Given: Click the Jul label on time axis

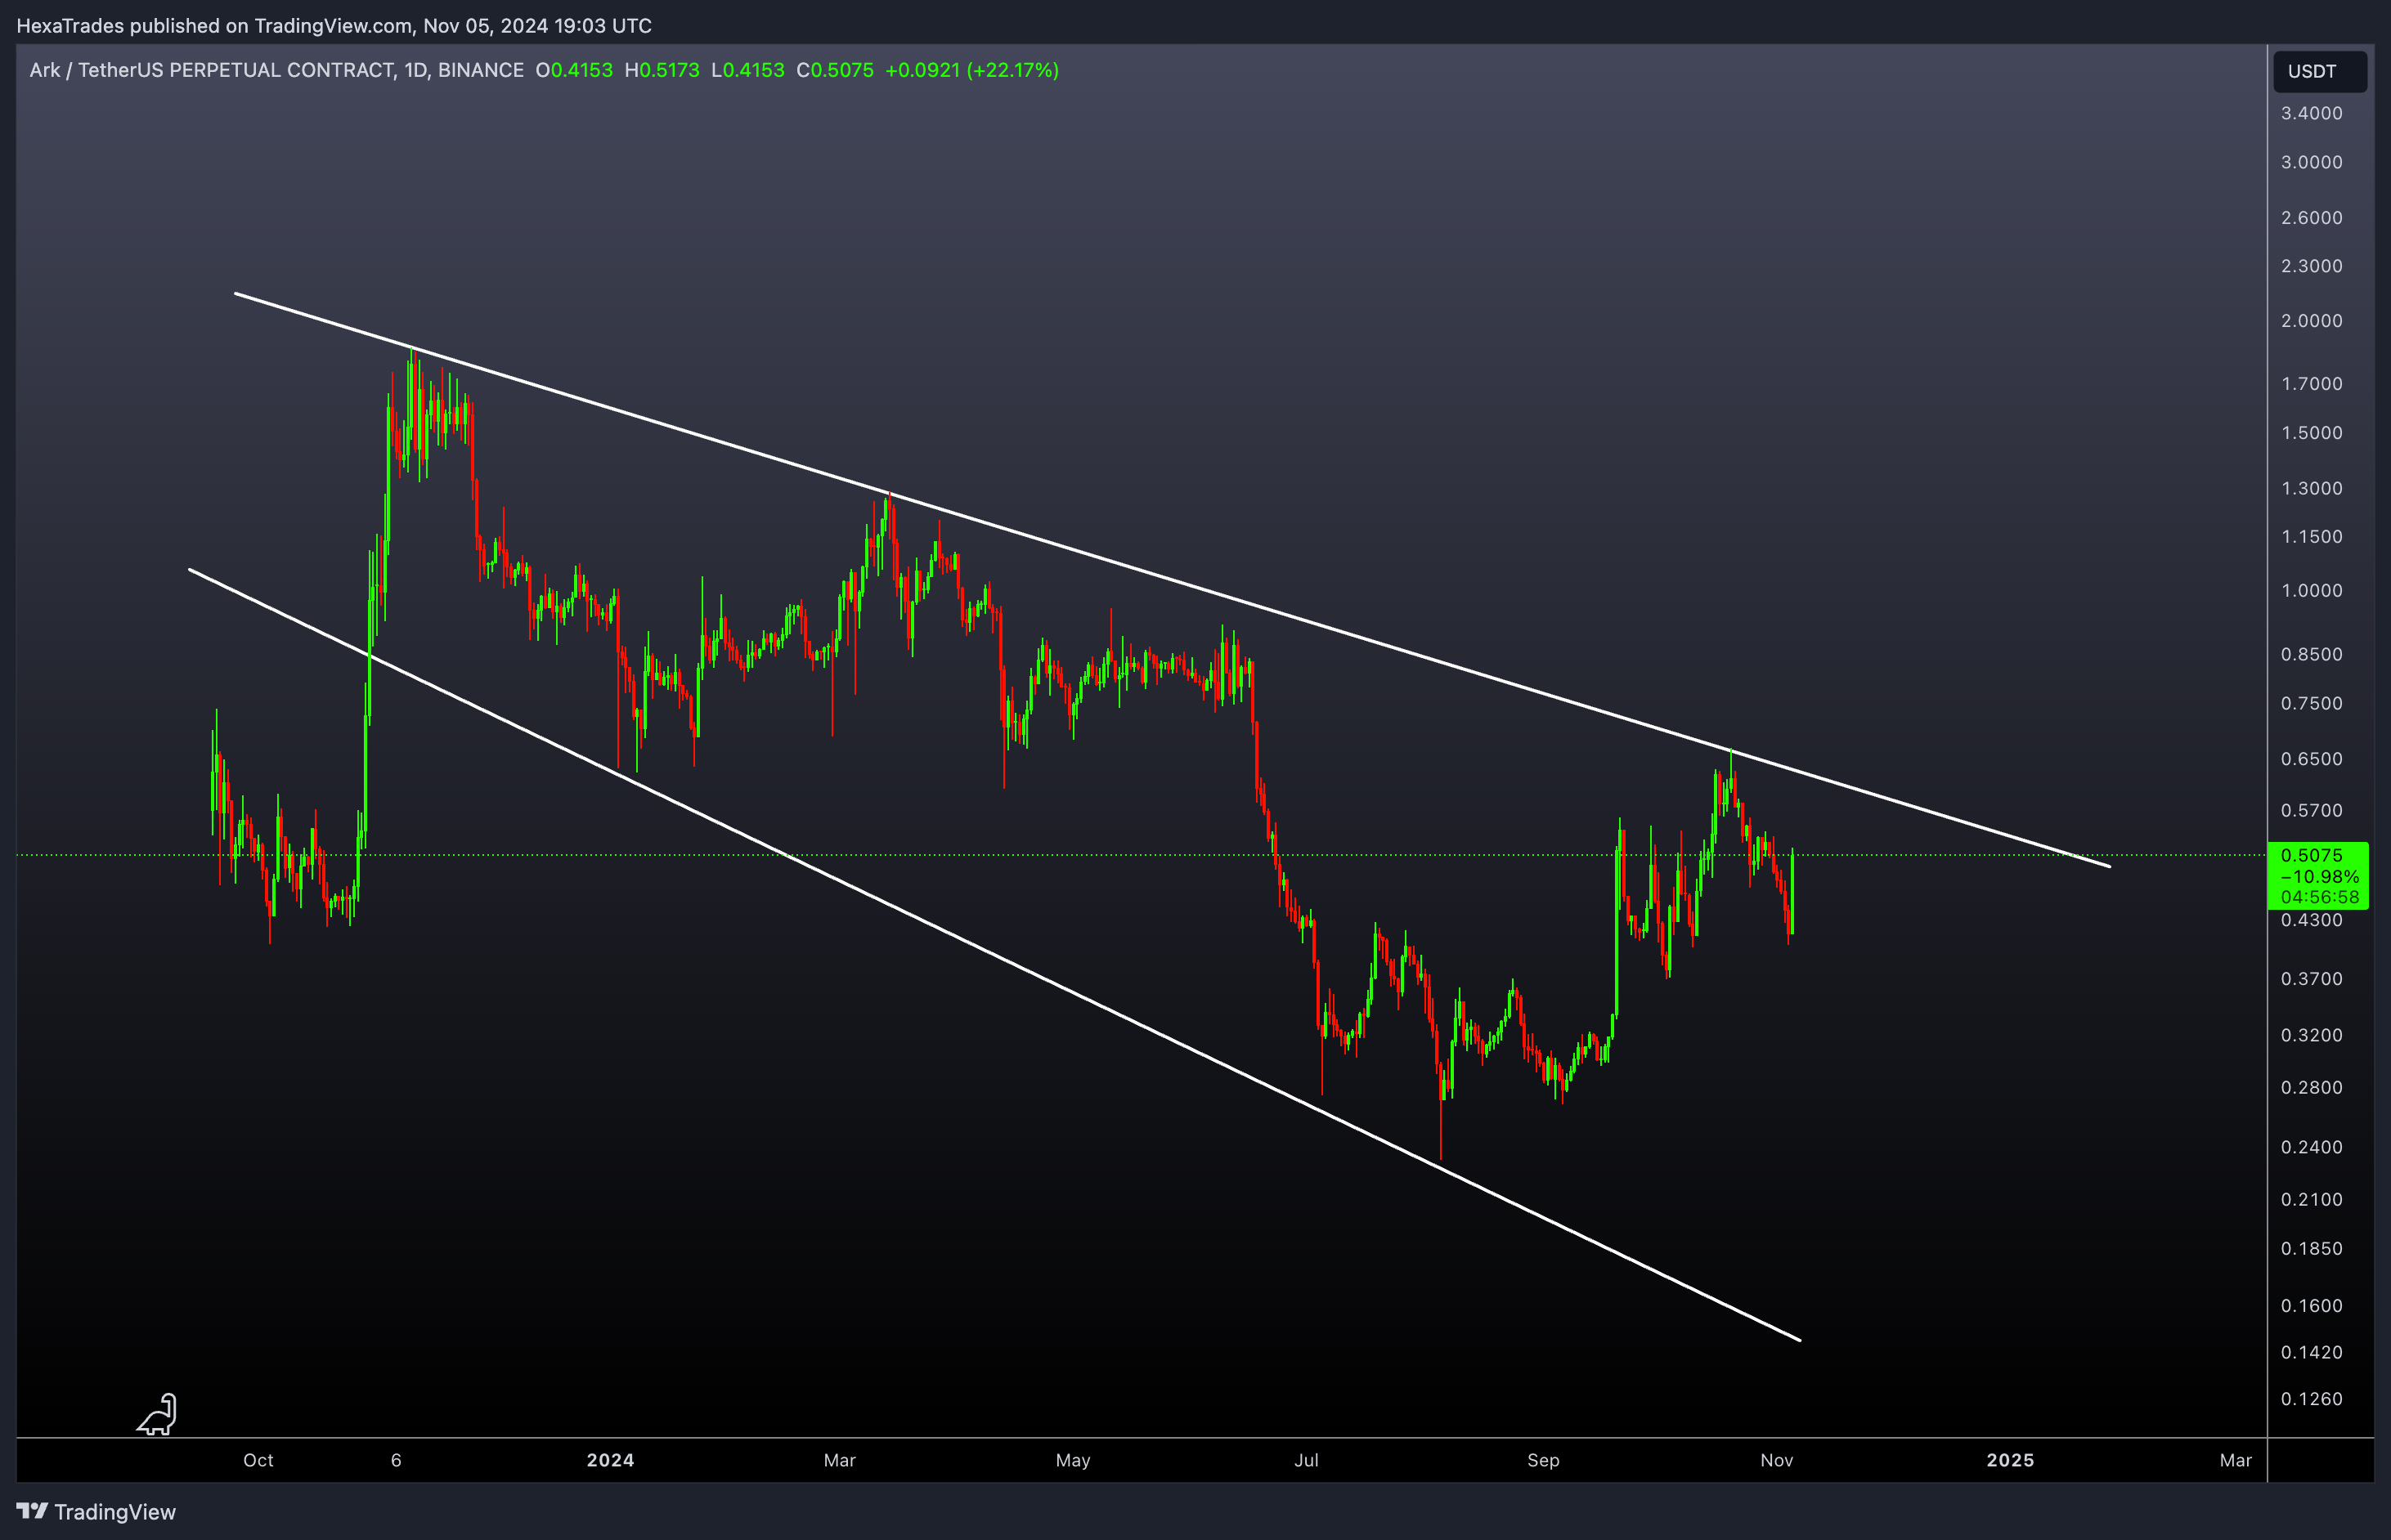Looking at the screenshot, I should 1306,1460.
